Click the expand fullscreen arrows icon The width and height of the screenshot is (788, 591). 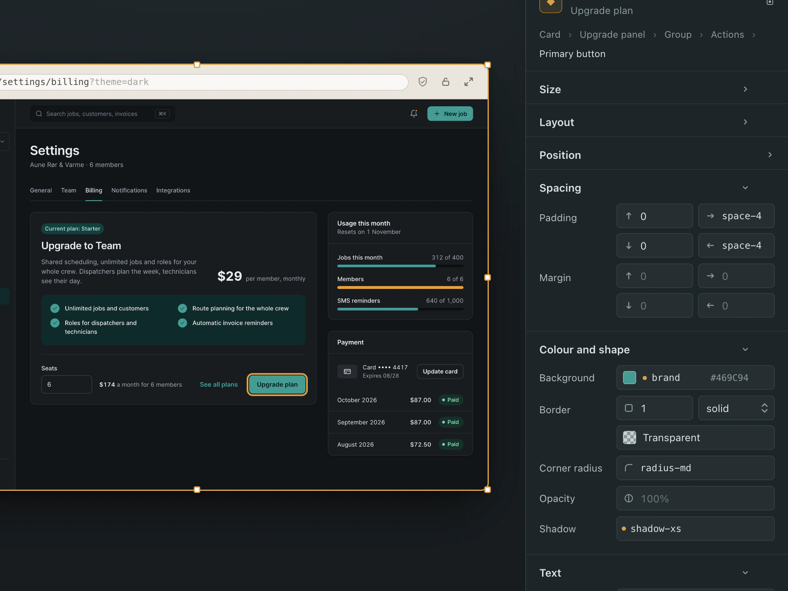point(469,82)
